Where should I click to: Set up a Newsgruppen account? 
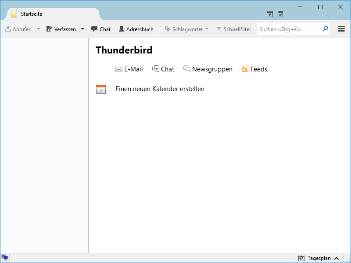click(208, 69)
